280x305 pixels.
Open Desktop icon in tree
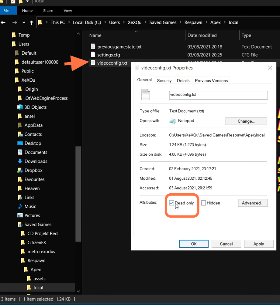point(20,143)
